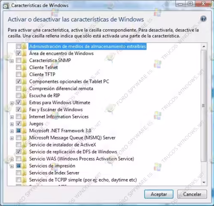
Task: Click folder icon beside Cliente TFTP
Action: pyautogui.click(x=24, y=74)
